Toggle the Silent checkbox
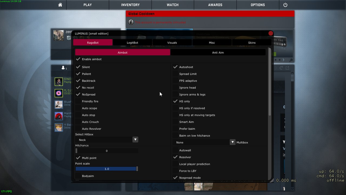Image resolution: width=346 pixels, height=195 pixels. tap(78, 67)
